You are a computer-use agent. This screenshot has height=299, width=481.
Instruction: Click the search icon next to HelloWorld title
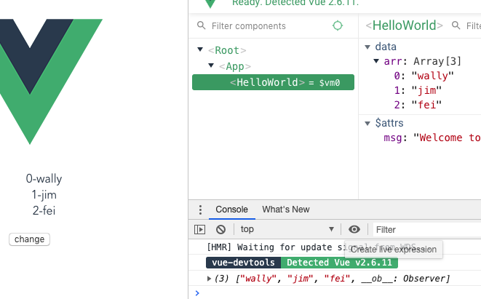456,25
